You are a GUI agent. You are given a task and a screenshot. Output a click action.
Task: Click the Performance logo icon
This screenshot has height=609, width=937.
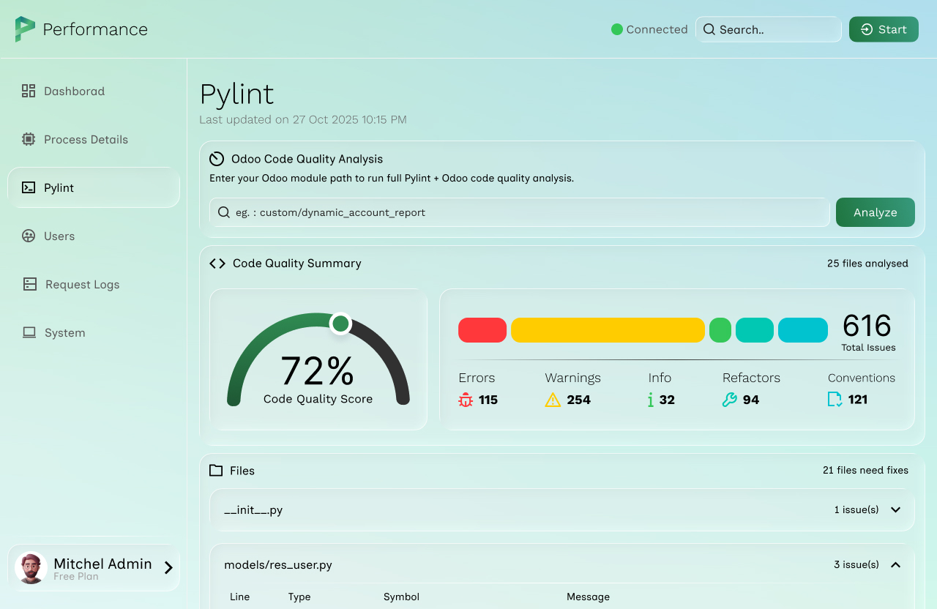[25, 29]
